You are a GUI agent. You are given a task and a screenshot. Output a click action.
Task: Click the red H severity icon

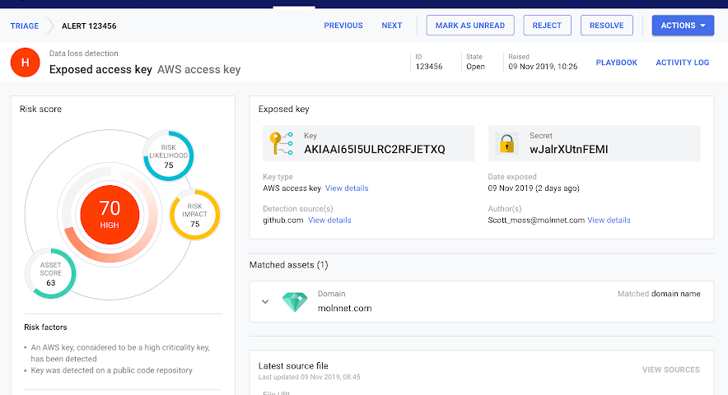(x=25, y=63)
